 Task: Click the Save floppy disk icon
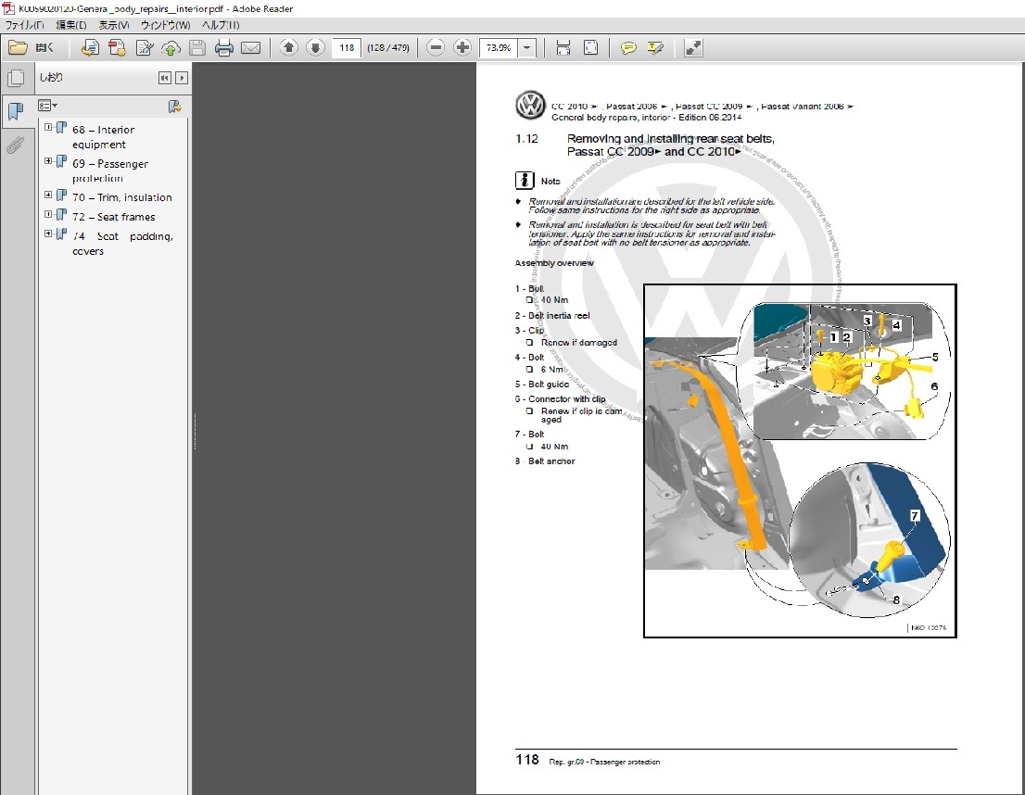coord(197,48)
